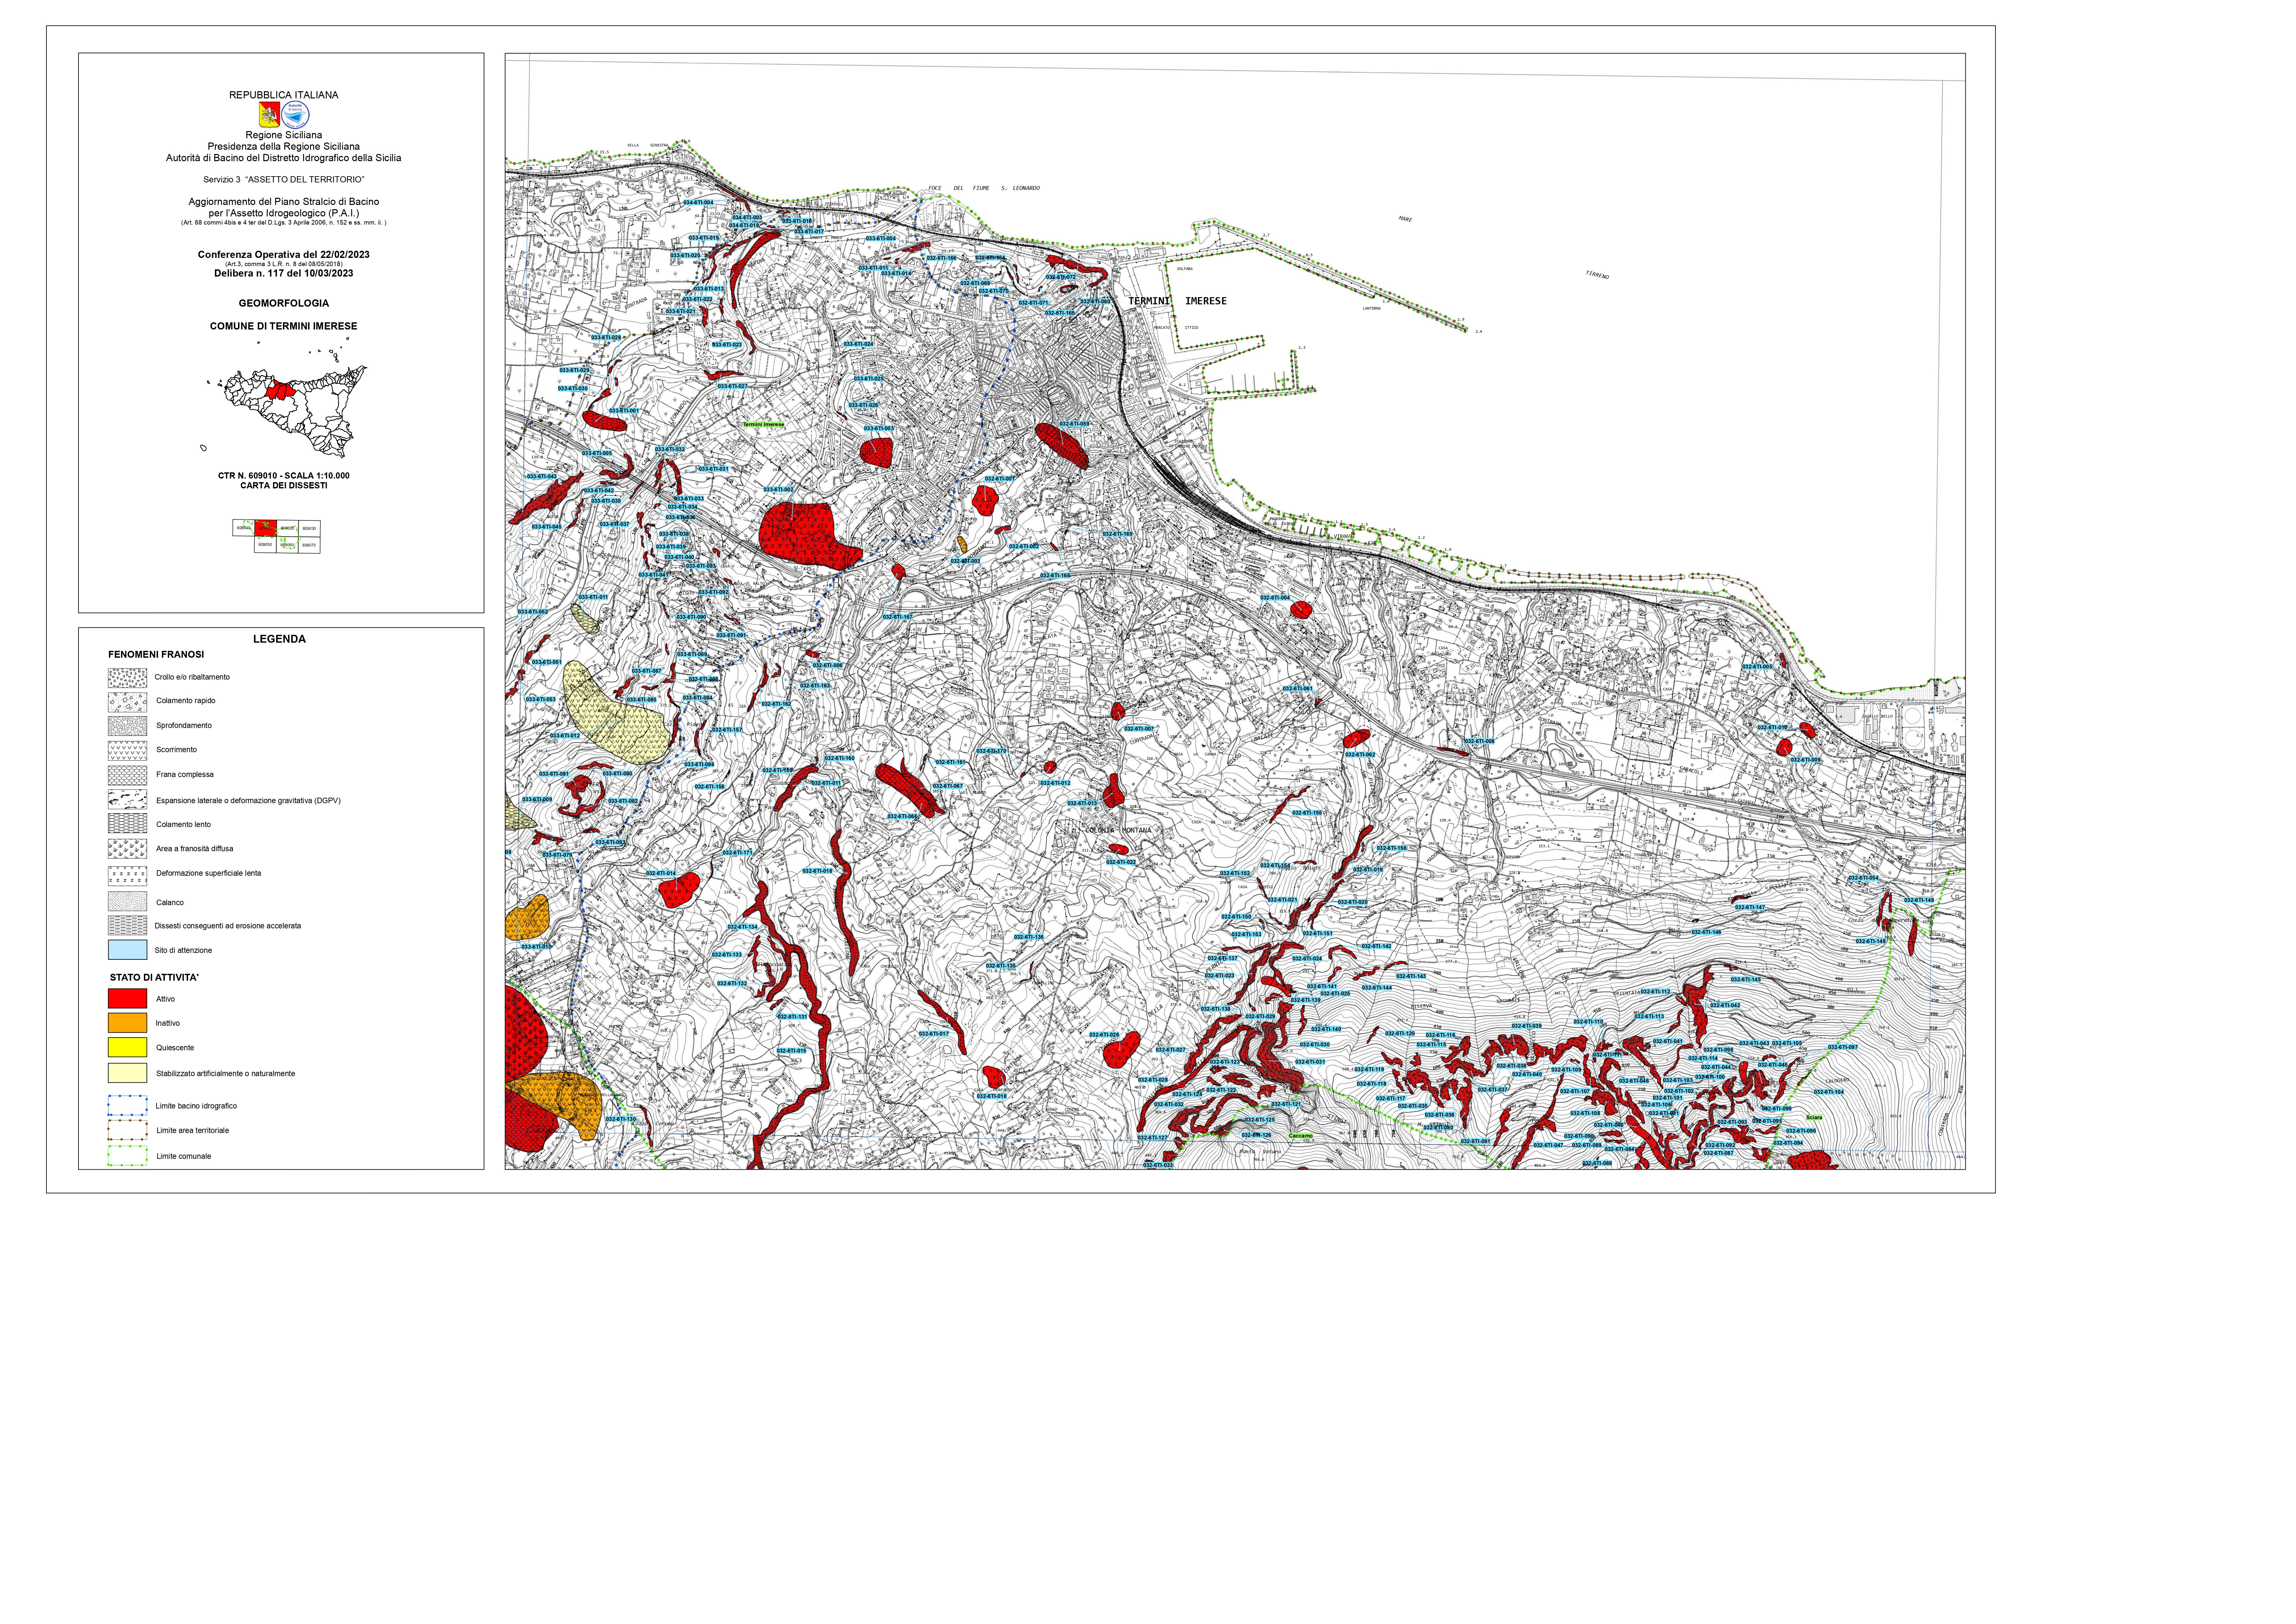Click the Sito di attenzione light blue swatch
The height and width of the screenshot is (1624, 2296).
127,950
